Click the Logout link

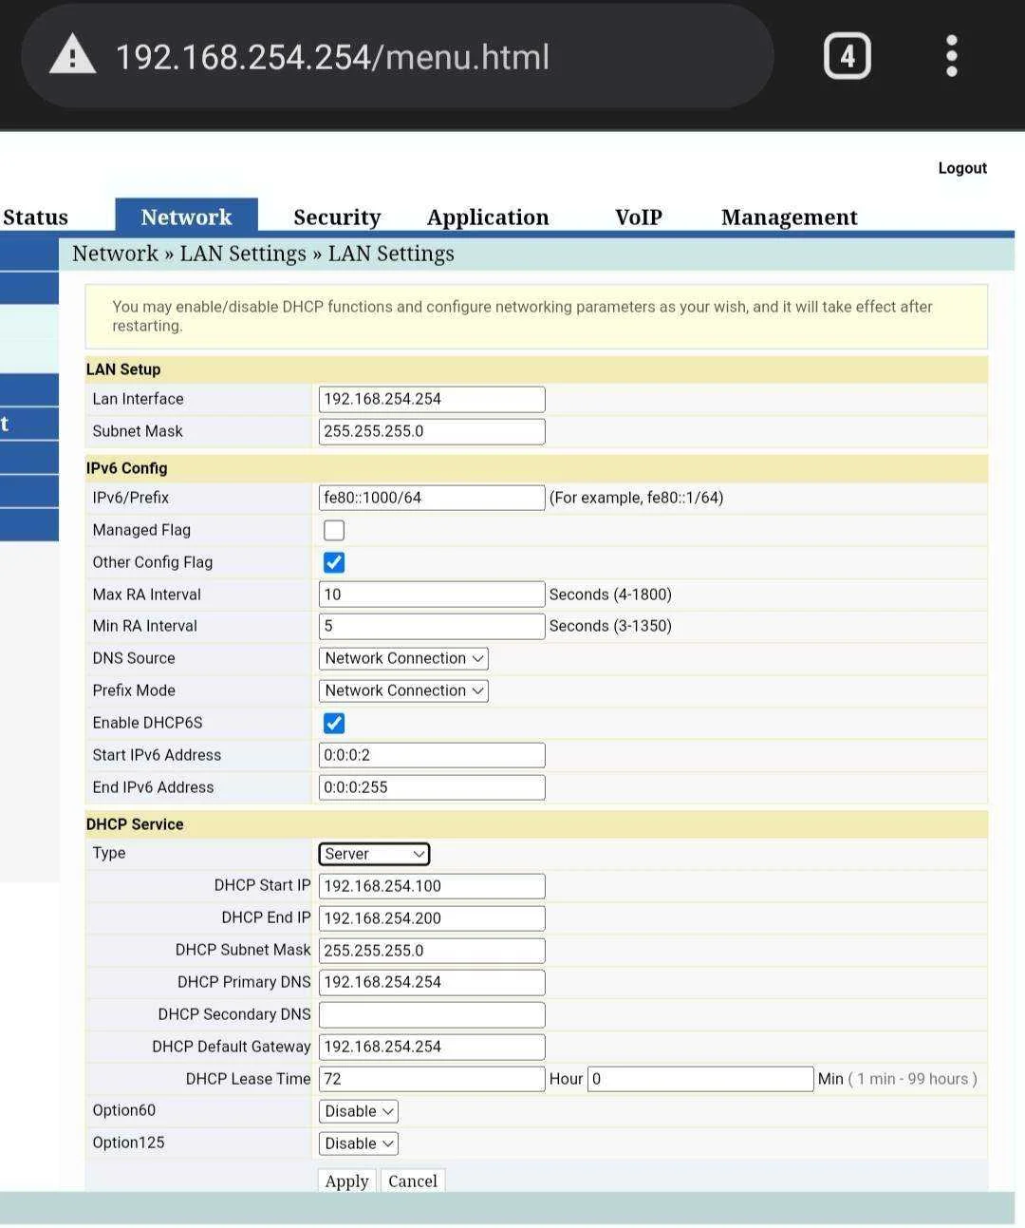(x=962, y=168)
